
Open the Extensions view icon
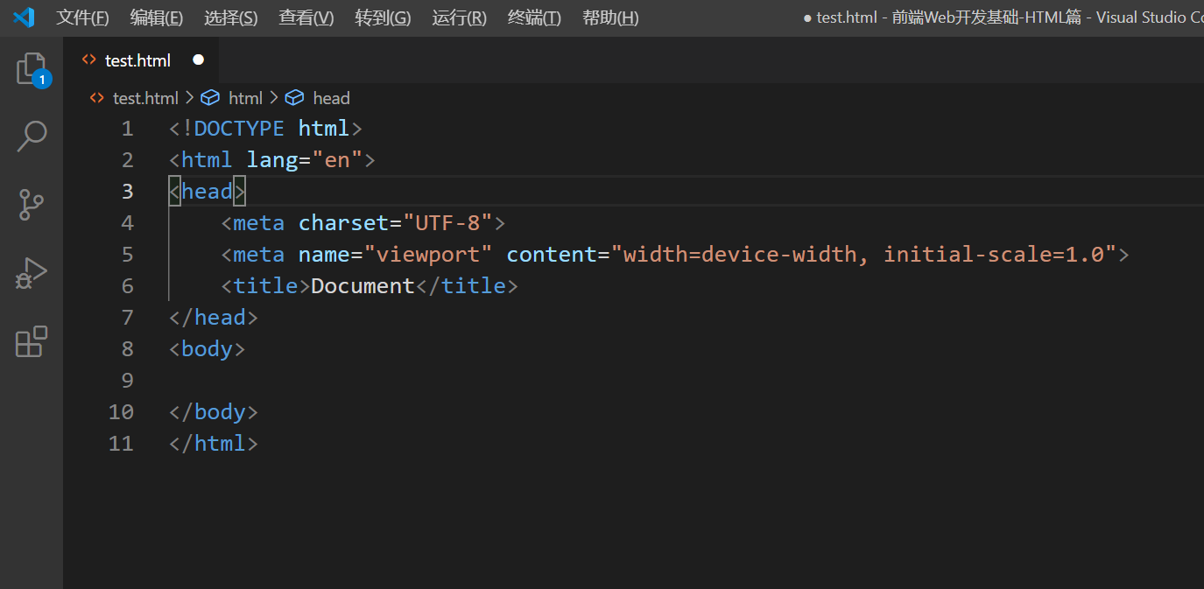[32, 341]
